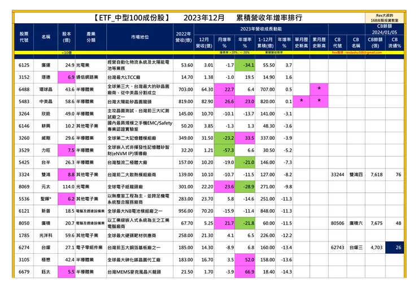Click cumulative revenue value 707.00

(268, 90)
